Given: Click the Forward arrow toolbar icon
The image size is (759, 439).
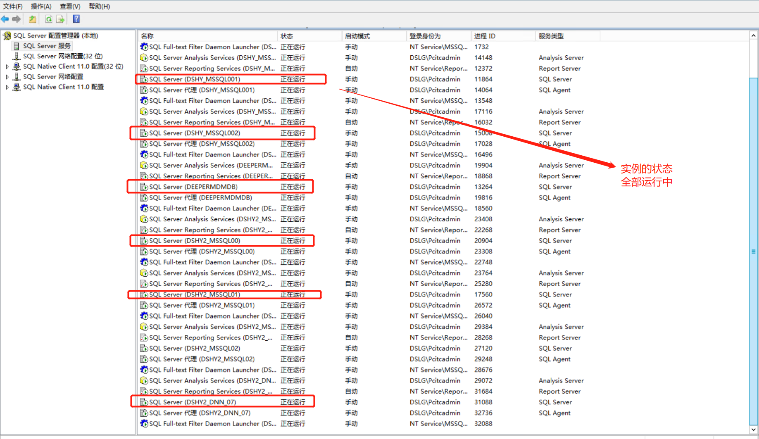Looking at the screenshot, I should [17, 19].
